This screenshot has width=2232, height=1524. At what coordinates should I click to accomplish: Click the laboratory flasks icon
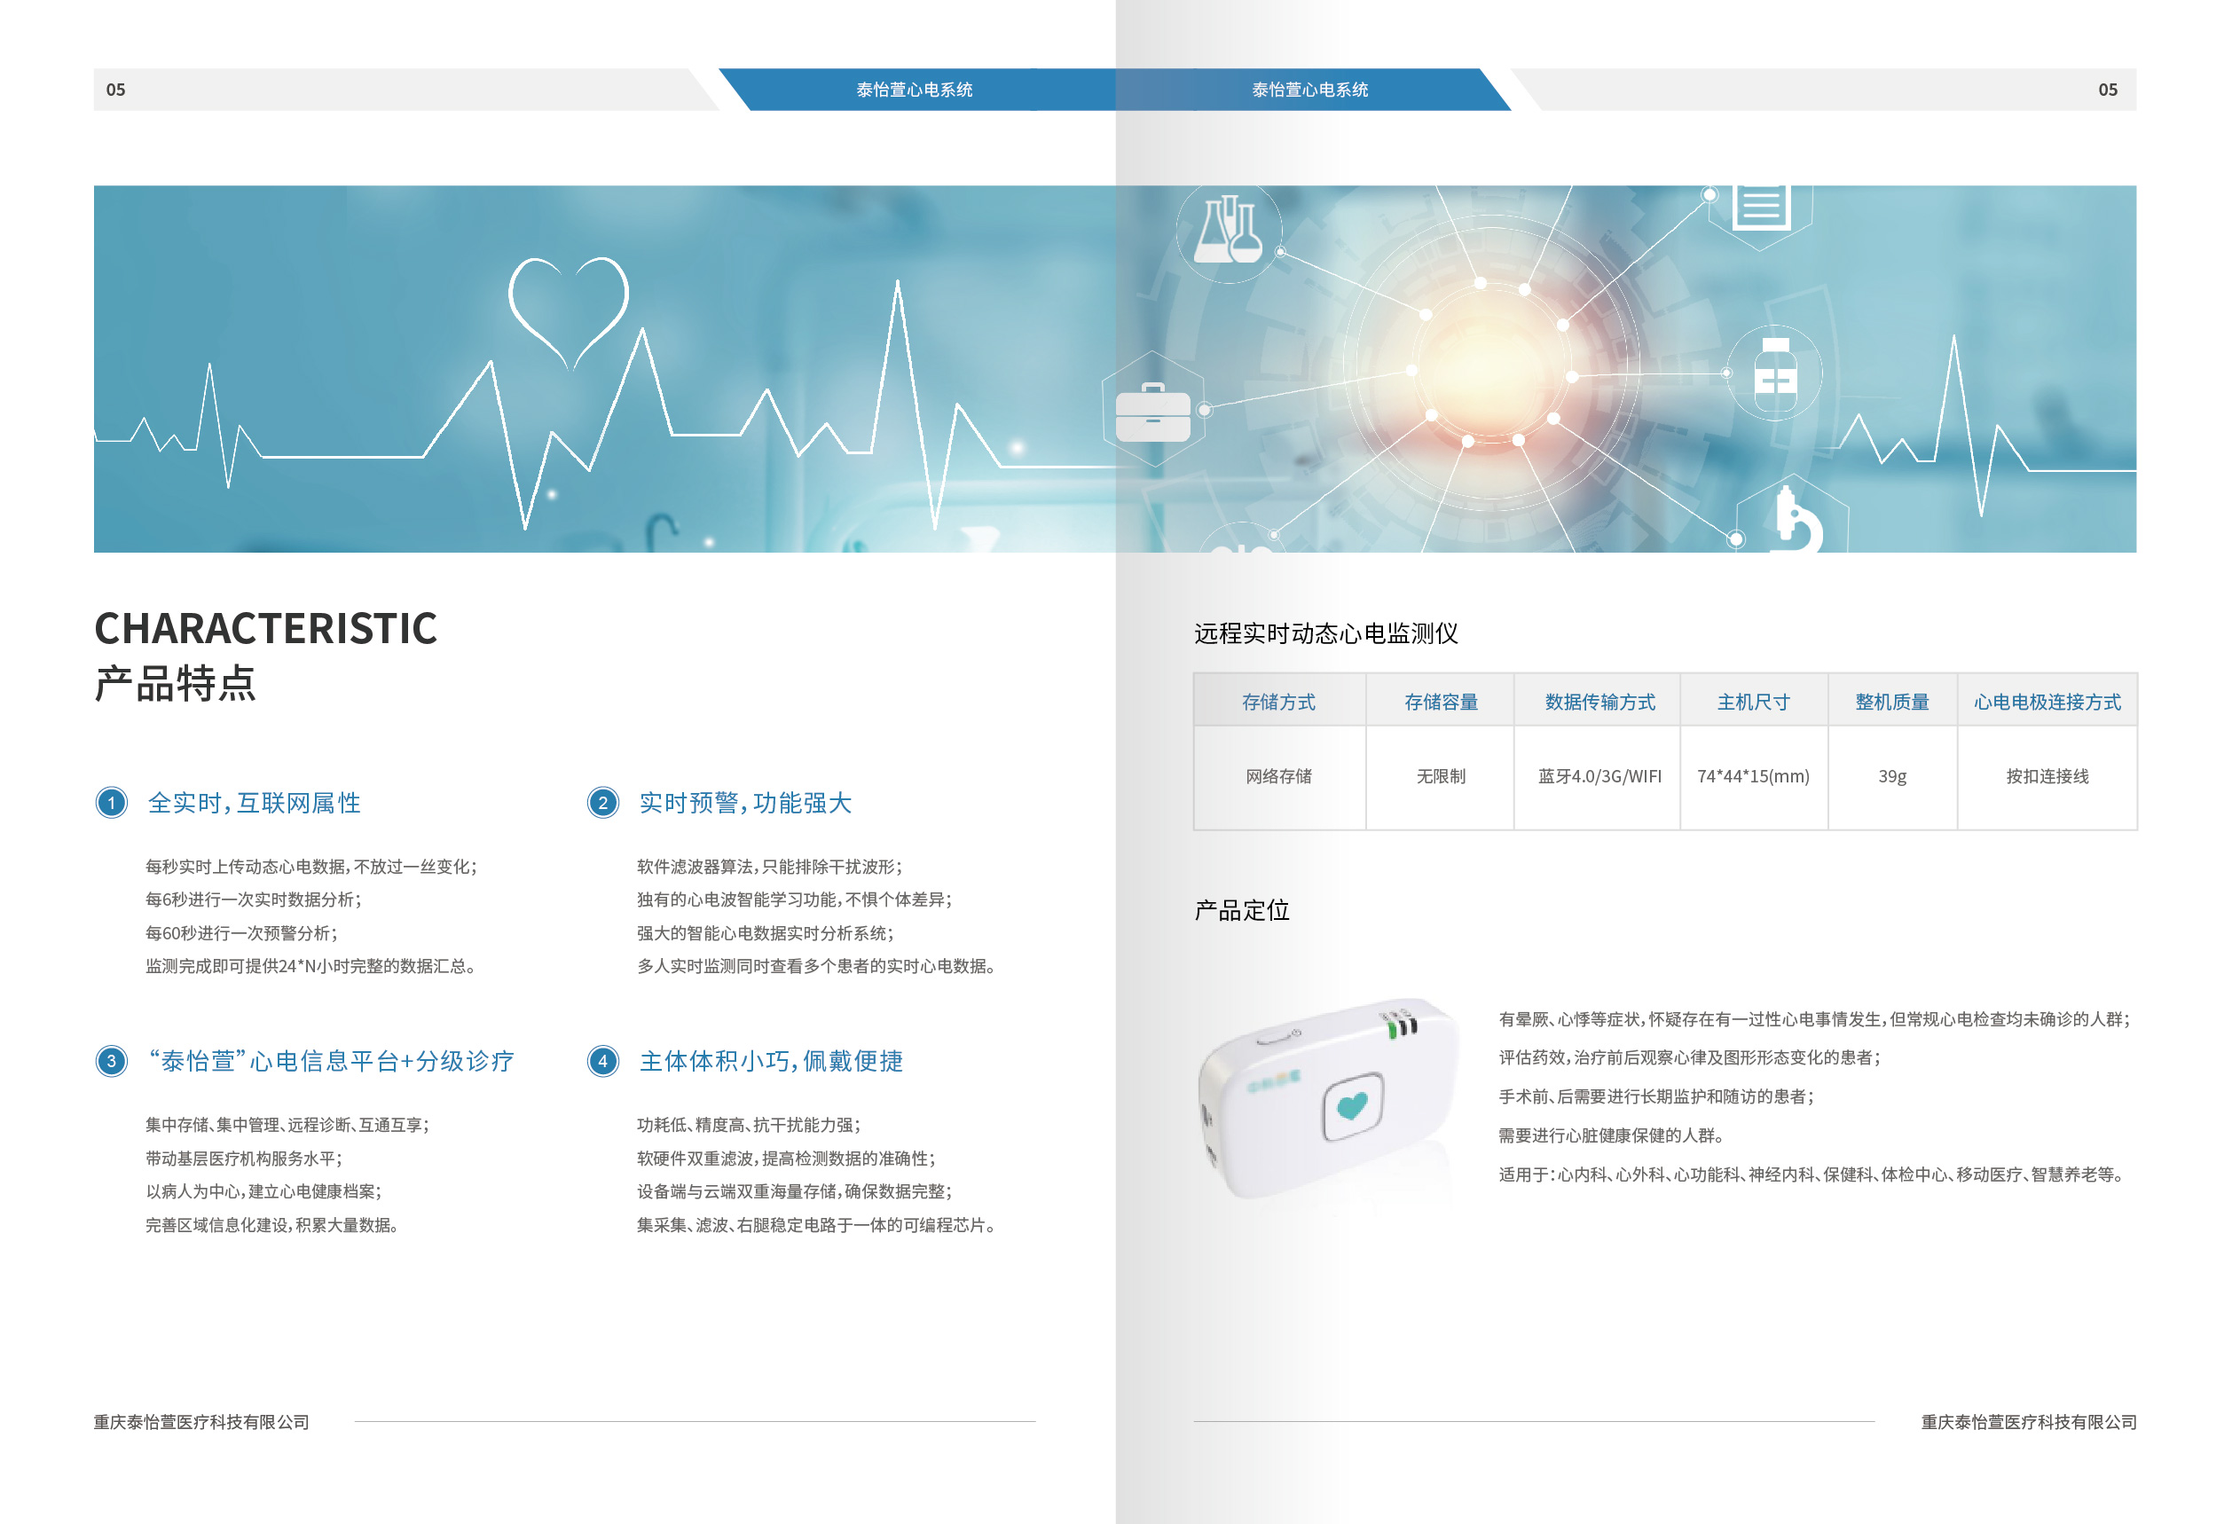pos(1227,231)
